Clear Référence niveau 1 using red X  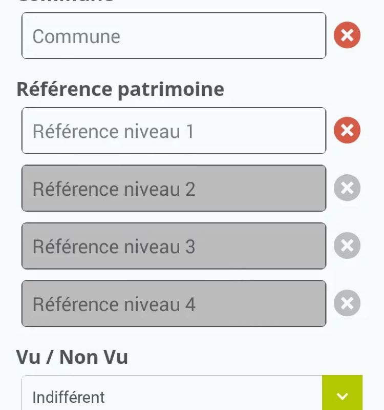(x=347, y=130)
